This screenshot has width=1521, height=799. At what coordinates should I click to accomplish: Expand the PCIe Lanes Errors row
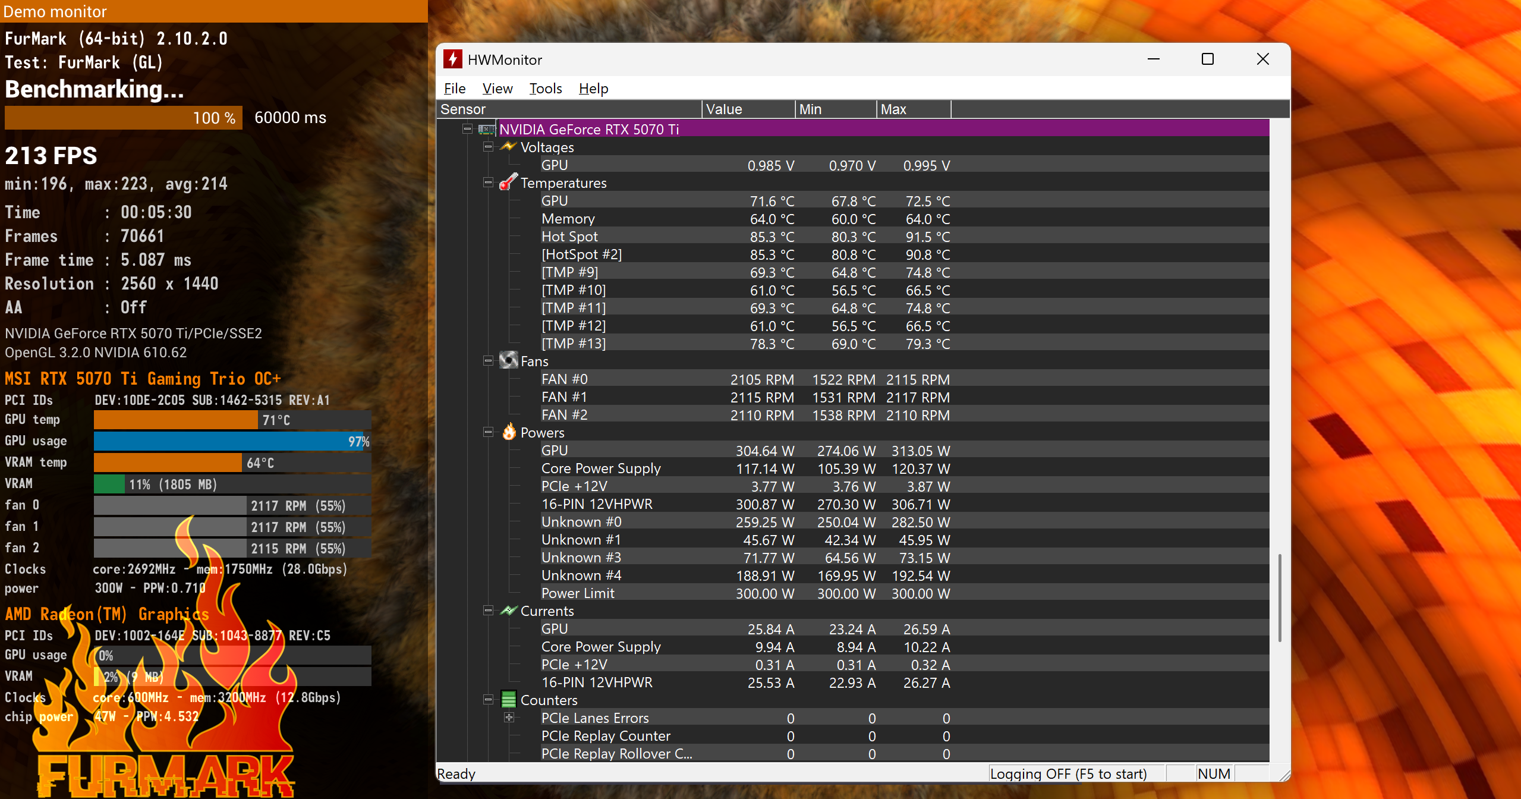tap(509, 717)
